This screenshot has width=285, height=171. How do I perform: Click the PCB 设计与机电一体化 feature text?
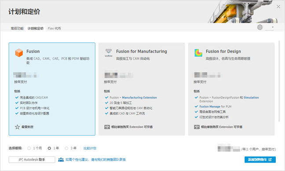click(35, 108)
